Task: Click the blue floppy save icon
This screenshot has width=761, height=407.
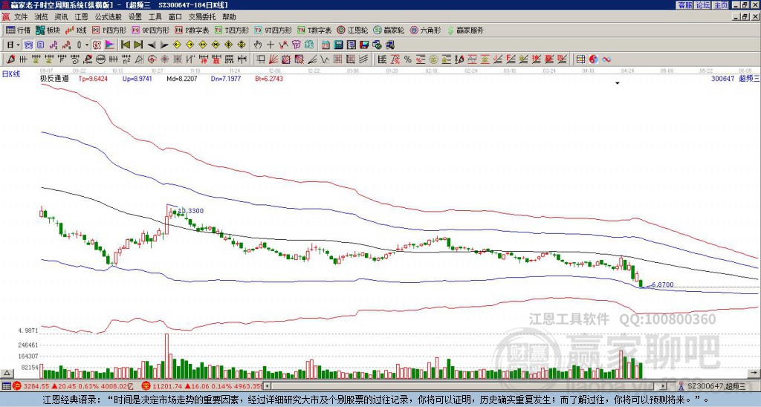Action: point(364,45)
